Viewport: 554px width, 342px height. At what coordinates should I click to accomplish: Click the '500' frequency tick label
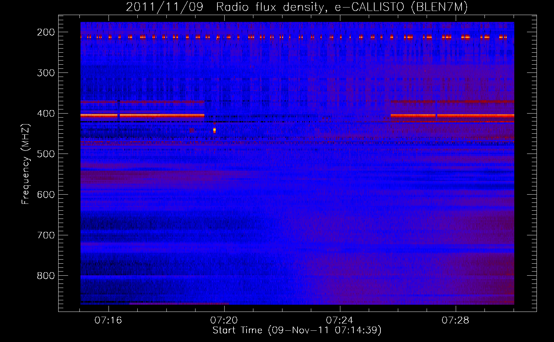tap(46, 154)
